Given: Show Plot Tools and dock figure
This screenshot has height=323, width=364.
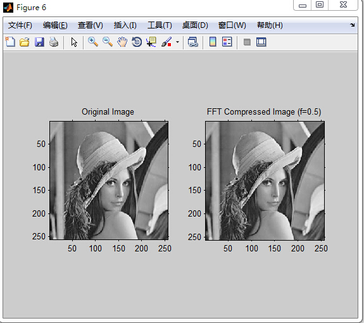Looking at the screenshot, I should pyautogui.click(x=261, y=42).
